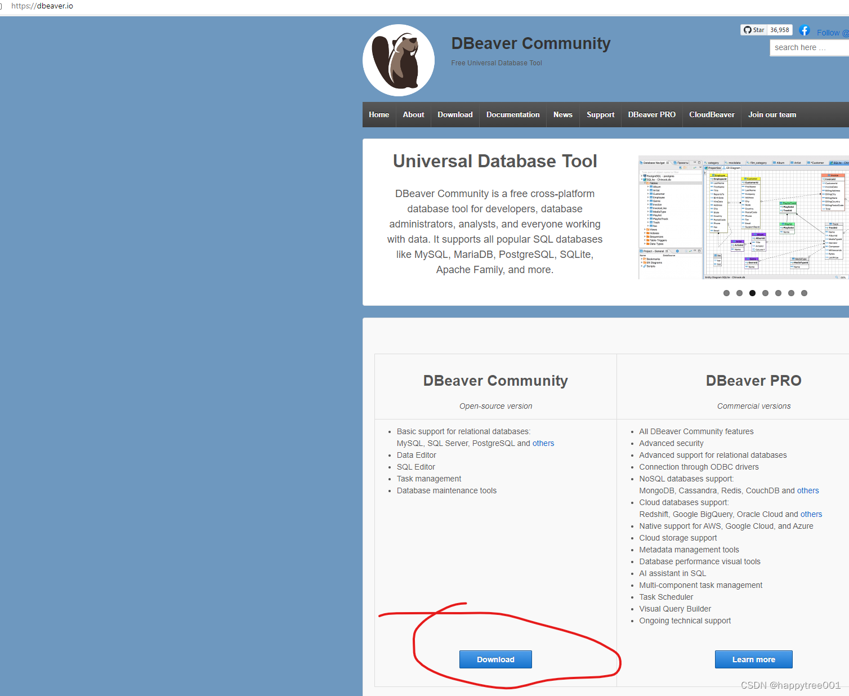Select the second slideshow dot
849x696 pixels.
(x=739, y=293)
